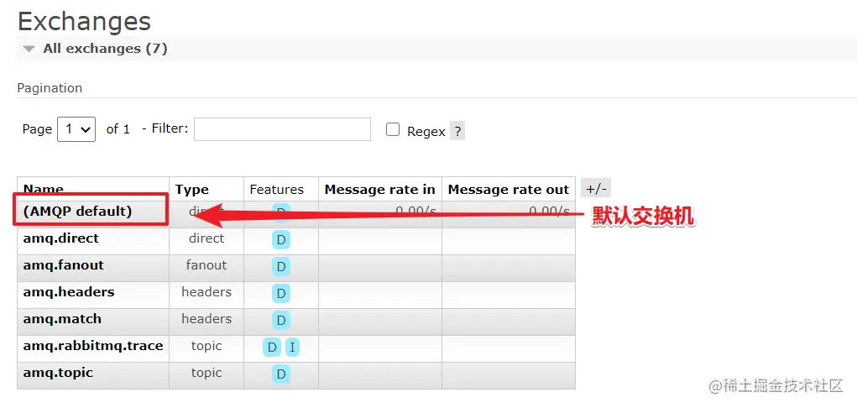Click 'headers' type in amq.match row
The height and width of the screenshot is (408, 857).
pyautogui.click(x=206, y=319)
